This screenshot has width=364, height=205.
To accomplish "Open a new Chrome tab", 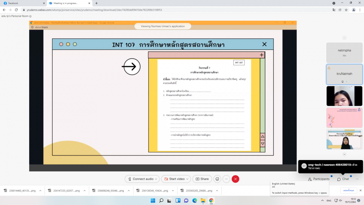I will pos(96,3).
